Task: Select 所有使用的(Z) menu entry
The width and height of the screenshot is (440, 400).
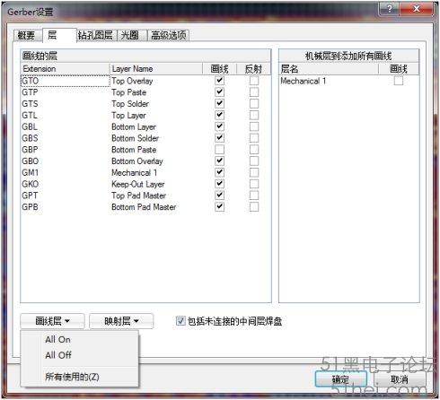Action: coord(72,377)
